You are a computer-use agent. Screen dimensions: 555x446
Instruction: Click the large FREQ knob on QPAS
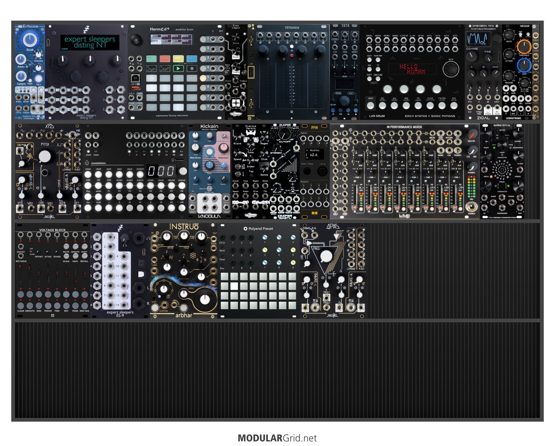pos(326,257)
